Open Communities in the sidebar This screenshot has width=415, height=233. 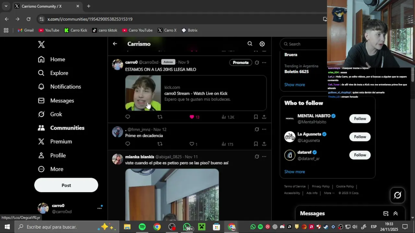(61, 128)
